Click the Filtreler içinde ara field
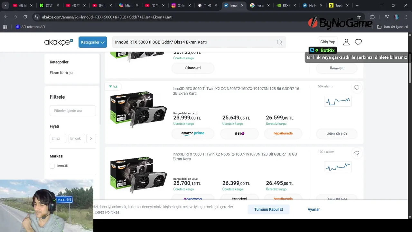Screen dimensions: 412x232 73,111
